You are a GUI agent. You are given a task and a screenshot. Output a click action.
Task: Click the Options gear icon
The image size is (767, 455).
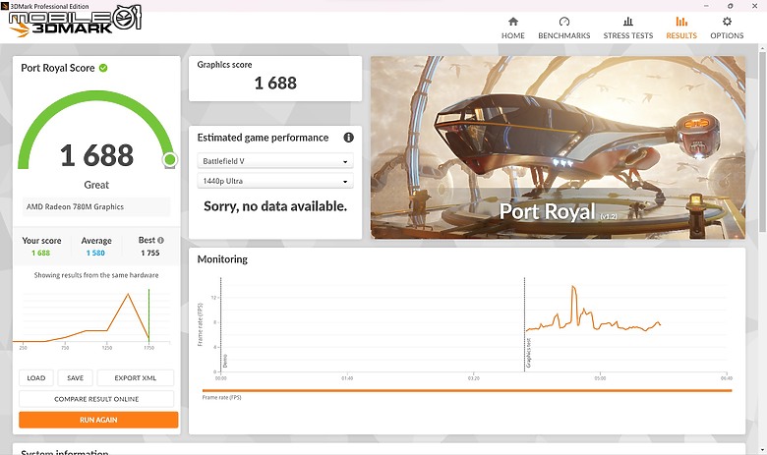click(727, 22)
